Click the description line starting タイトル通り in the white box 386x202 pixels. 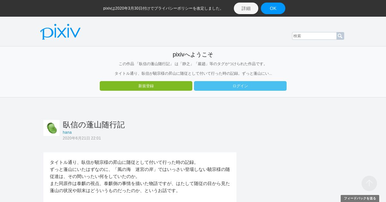point(124,162)
